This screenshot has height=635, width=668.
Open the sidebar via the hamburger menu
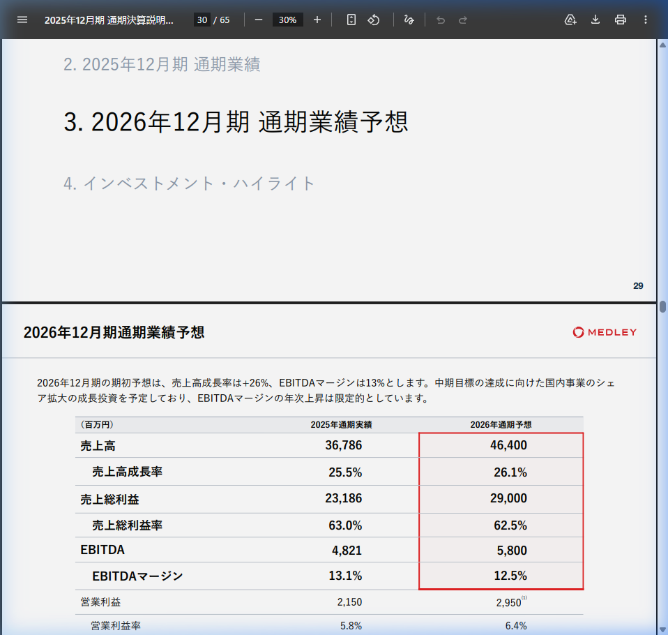point(22,20)
